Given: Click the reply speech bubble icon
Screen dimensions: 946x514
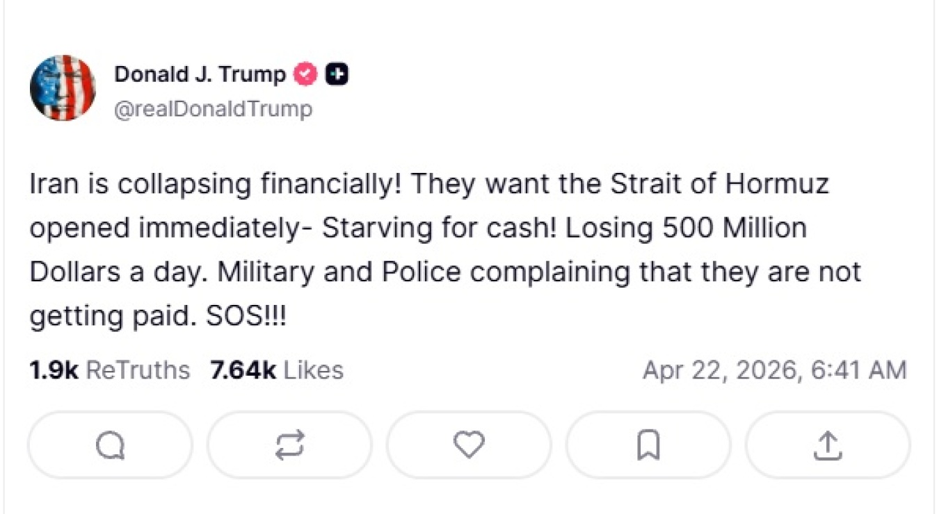Looking at the screenshot, I should [x=110, y=445].
